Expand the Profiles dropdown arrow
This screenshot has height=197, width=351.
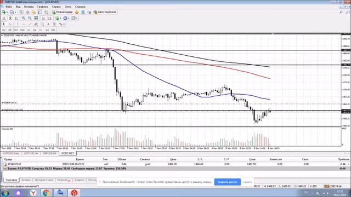pyautogui.click(x=15, y=12)
